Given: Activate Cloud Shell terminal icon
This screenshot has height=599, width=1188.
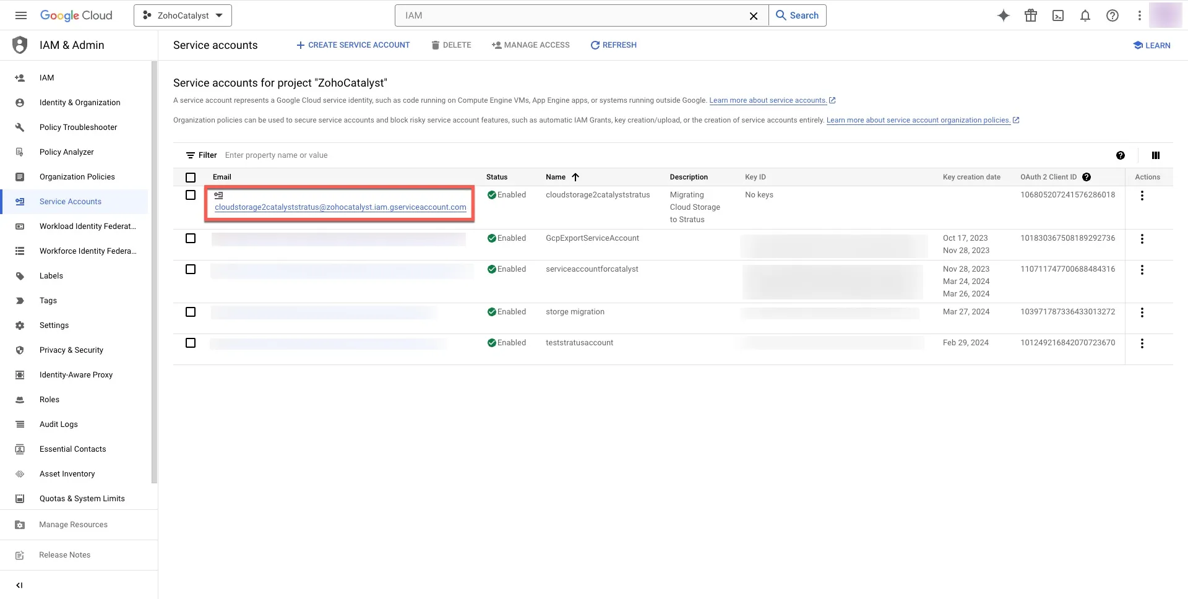Looking at the screenshot, I should tap(1057, 15).
